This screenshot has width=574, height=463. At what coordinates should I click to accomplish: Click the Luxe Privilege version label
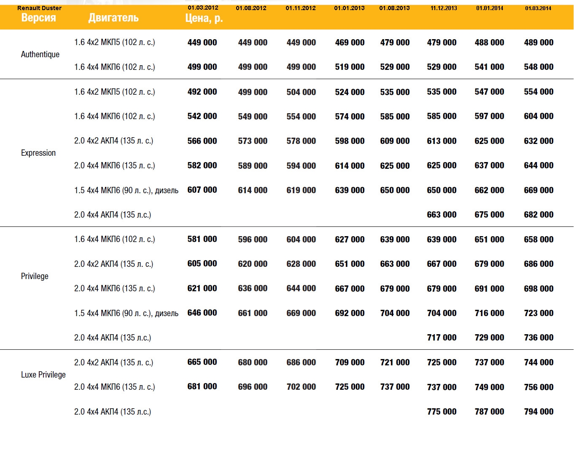[43, 375]
